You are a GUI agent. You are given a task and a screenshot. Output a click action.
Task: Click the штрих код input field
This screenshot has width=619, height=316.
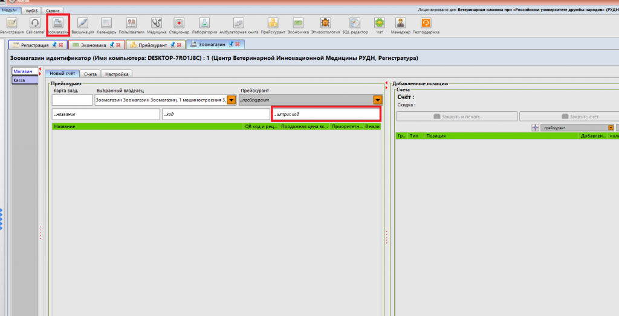click(326, 114)
